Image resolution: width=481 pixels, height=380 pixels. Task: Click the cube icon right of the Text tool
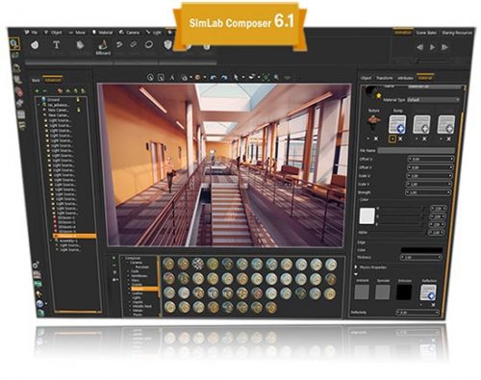pyautogui.click(x=80, y=45)
